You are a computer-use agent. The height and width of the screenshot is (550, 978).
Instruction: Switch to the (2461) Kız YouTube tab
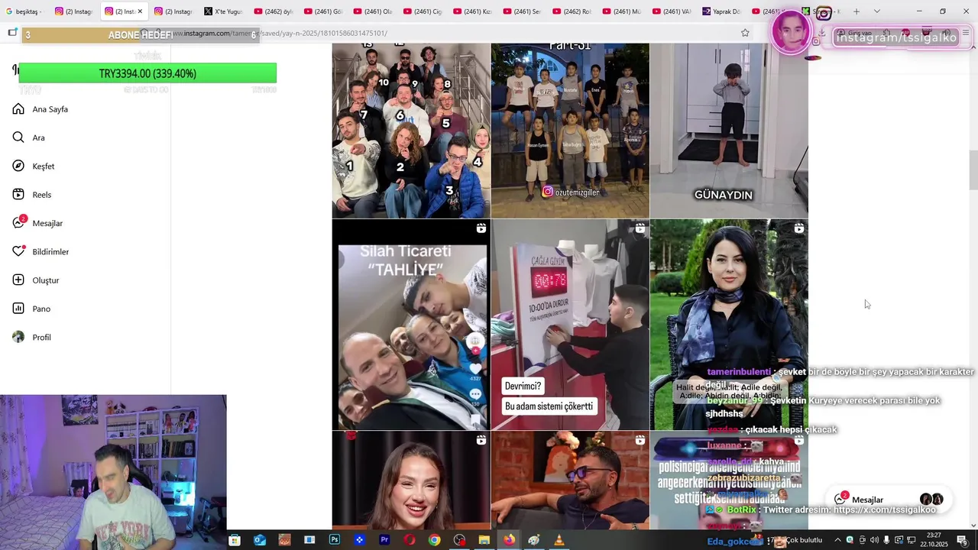tap(472, 11)
